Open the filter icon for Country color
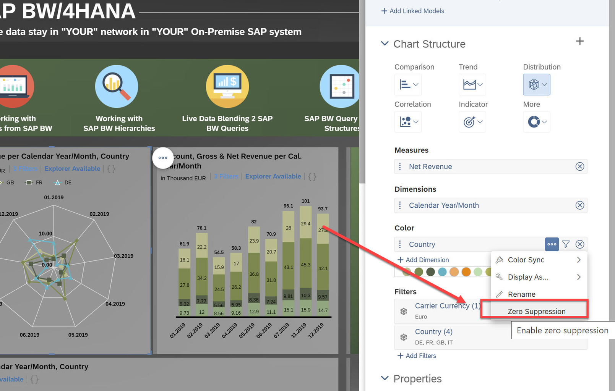Viewport: 615px width, 391px height. point(566,244)
